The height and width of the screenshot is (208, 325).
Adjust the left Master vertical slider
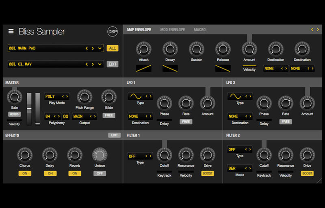click(29, 109)
